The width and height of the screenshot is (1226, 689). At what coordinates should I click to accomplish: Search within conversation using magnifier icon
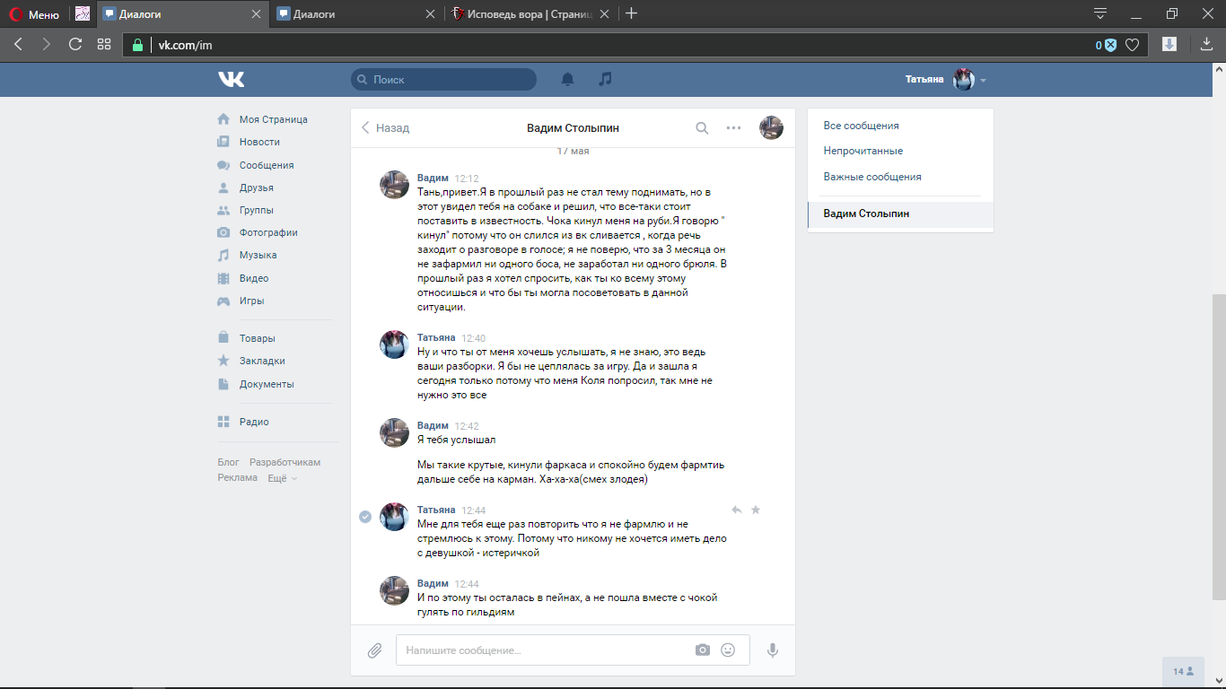click(x=702, y=127)
